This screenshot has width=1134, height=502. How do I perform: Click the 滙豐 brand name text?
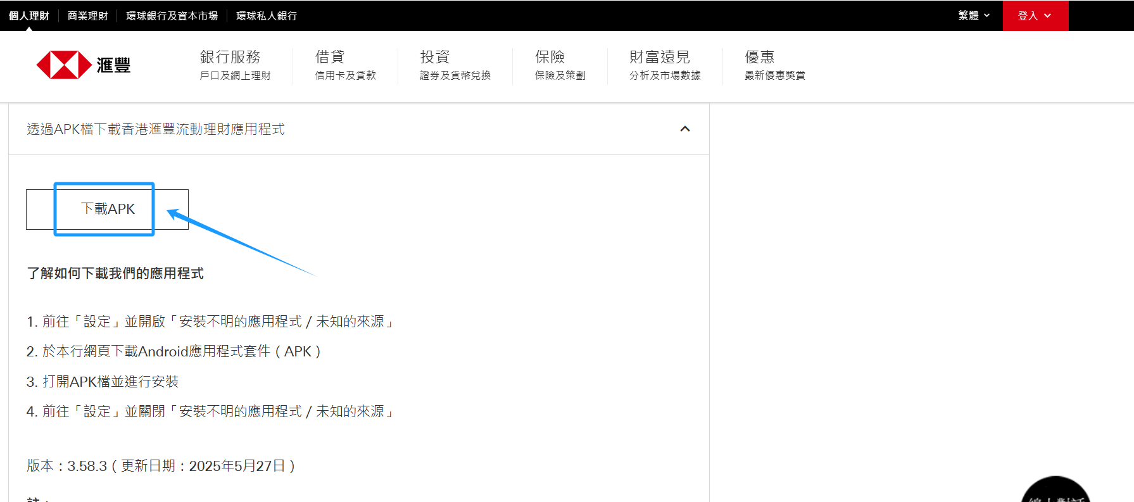click(x=113, y=65)
